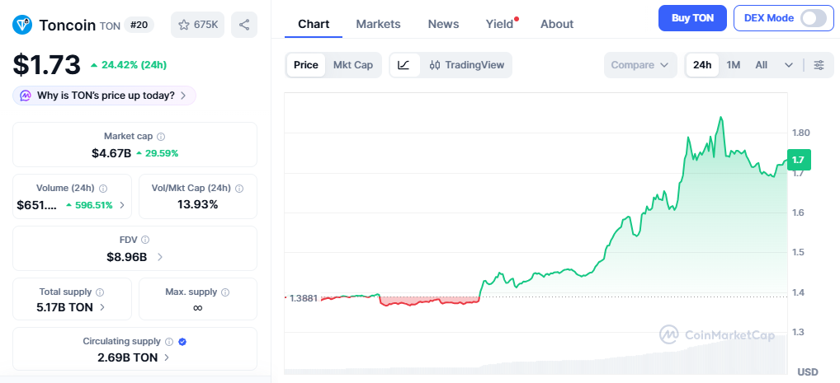Screen dimensions: 840x383
Task: Open the share icon button
Action: pyautogui.click(x=244, y=25)
